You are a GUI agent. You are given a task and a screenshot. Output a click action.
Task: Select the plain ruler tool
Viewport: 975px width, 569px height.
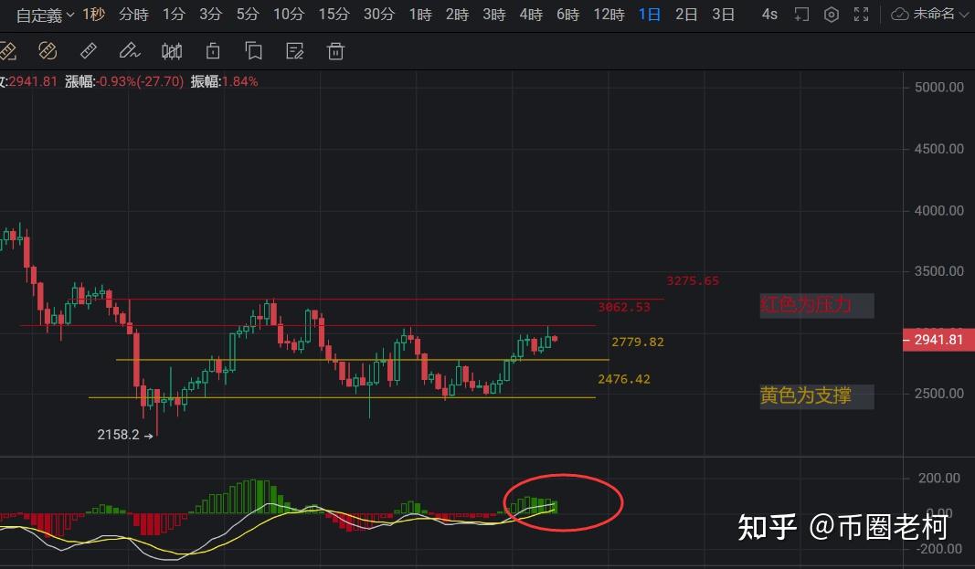coord(89,51)
